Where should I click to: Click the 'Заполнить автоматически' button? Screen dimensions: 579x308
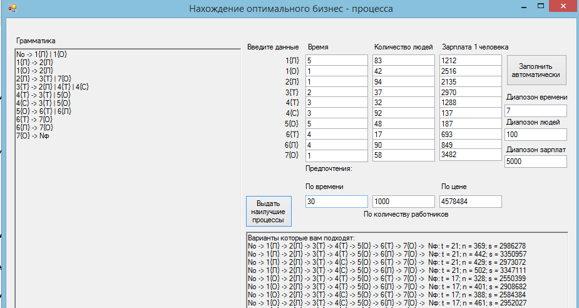(x=536, y=70)
